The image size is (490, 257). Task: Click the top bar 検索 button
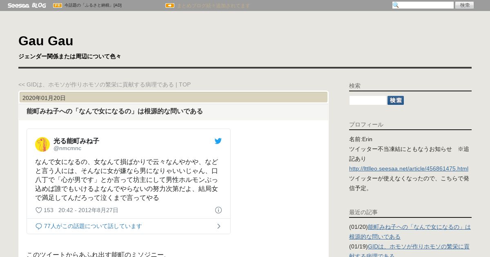click(465, 5)
